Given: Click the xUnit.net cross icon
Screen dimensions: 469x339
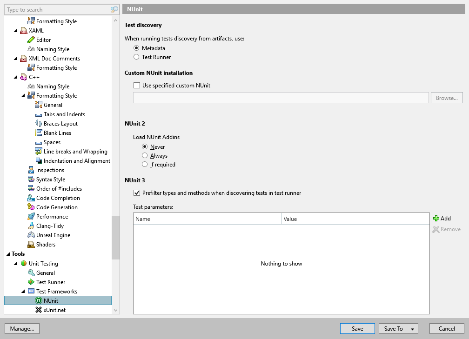Looking at the screenshot, I should 39,310.
